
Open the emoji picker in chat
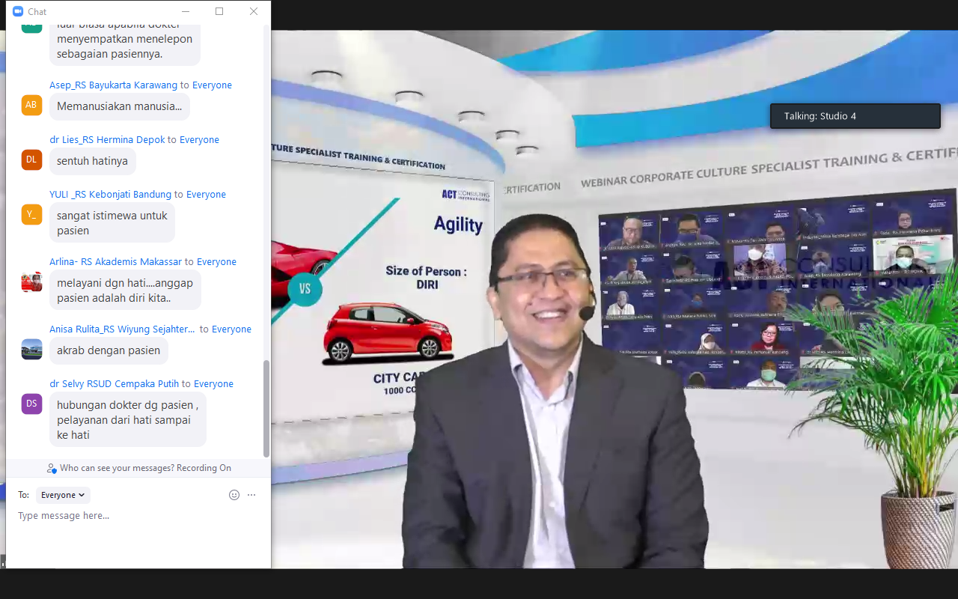pos(234,495)
